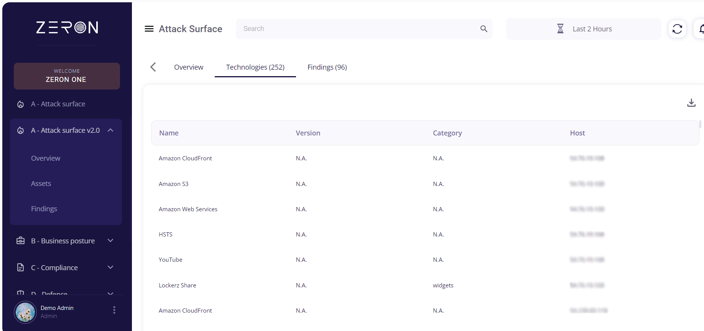Click the Host column header
Screen dimensions: 704x331
coord(577,133)
